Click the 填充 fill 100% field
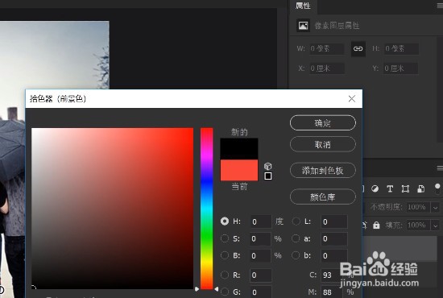 (x=419, y=226)
